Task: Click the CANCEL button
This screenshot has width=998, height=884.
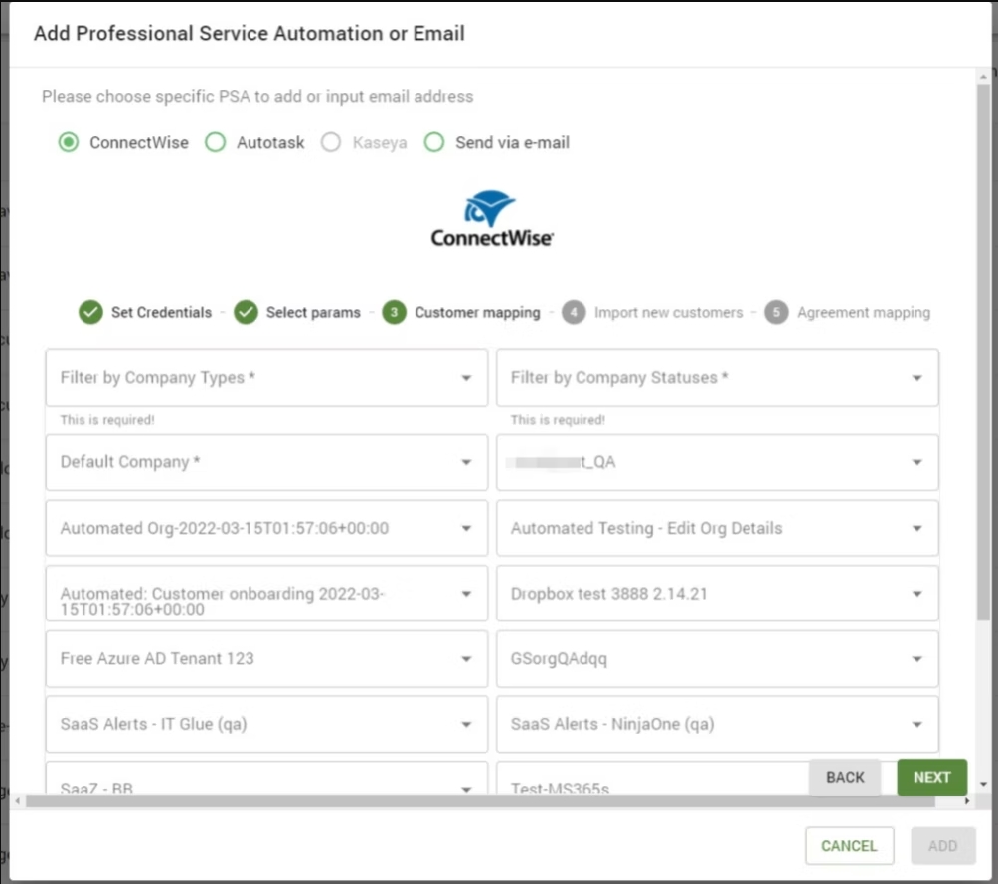Action: pos(849,846)
